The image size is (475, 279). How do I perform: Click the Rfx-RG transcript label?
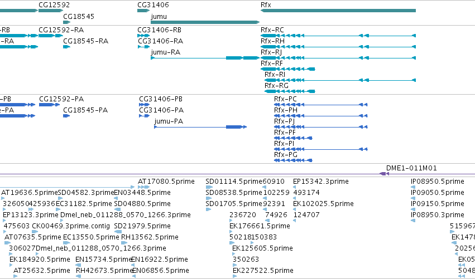(276, 86)
